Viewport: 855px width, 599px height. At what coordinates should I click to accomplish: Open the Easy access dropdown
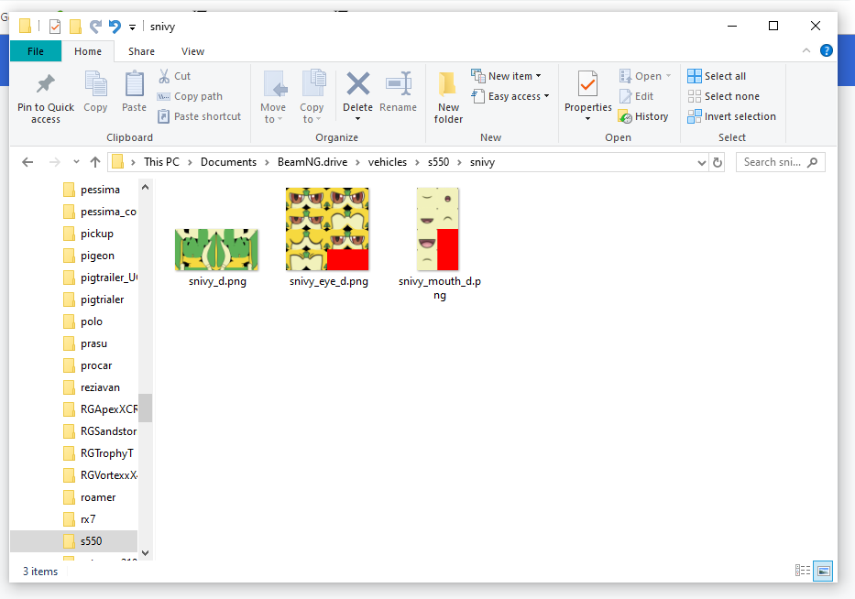point(510,96)
